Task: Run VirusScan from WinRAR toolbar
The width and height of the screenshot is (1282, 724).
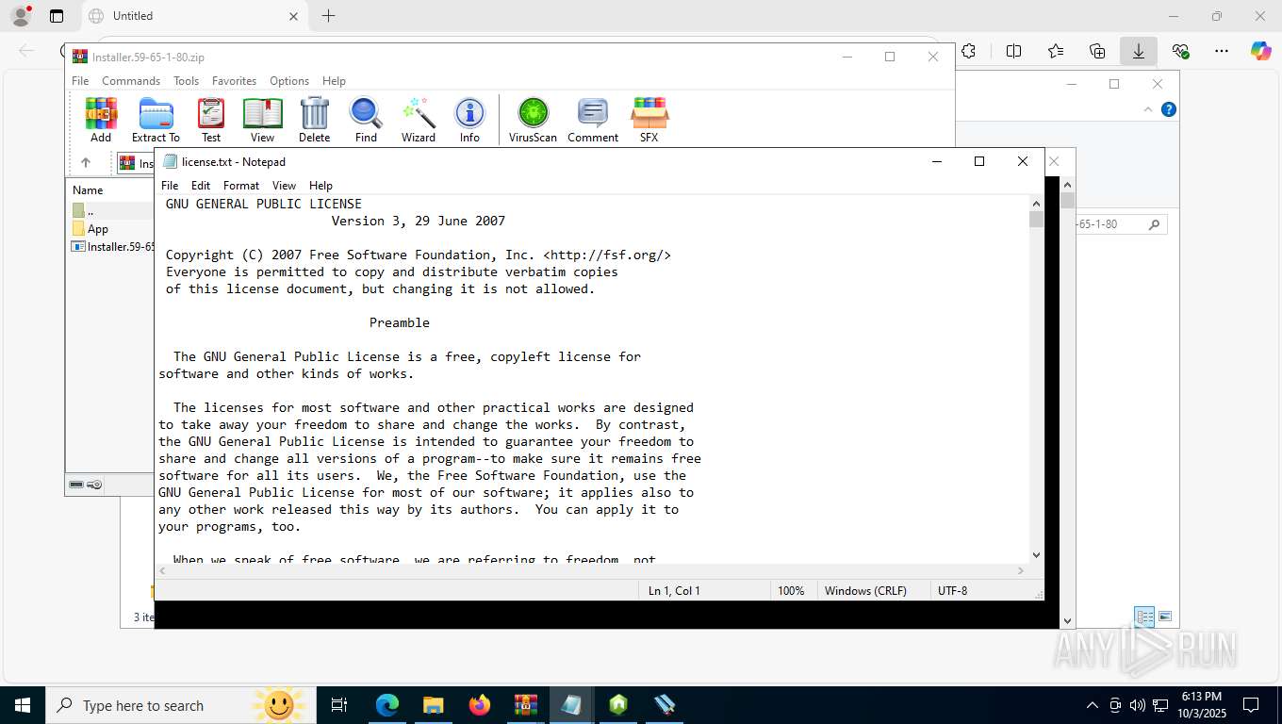Action: point(533,120)
